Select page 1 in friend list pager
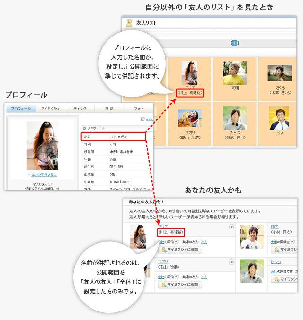Screen dimensions: 303x320 tap(234, 43)
